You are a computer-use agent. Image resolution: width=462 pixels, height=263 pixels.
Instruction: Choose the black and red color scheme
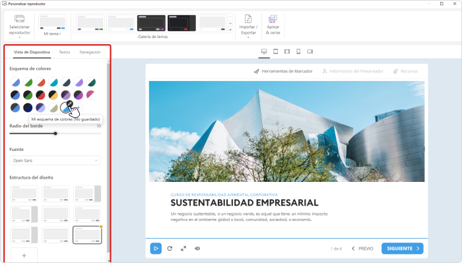coord(40,95)
